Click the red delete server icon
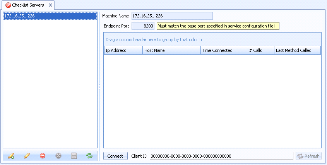The image size is (327, 165). pyautogui.click(x=43, y=156)
